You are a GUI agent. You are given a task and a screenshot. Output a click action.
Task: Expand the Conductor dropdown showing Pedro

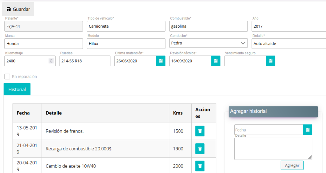208,43
